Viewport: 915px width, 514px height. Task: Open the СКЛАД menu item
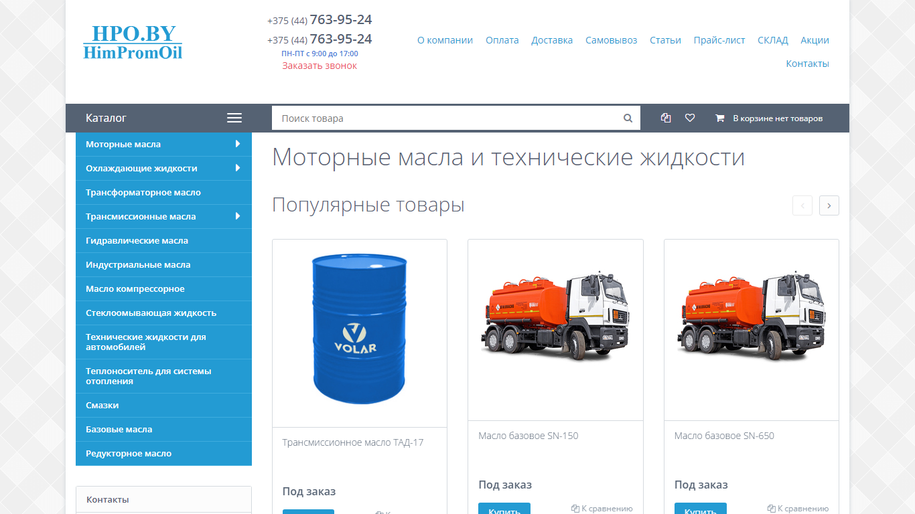[773, 40]
